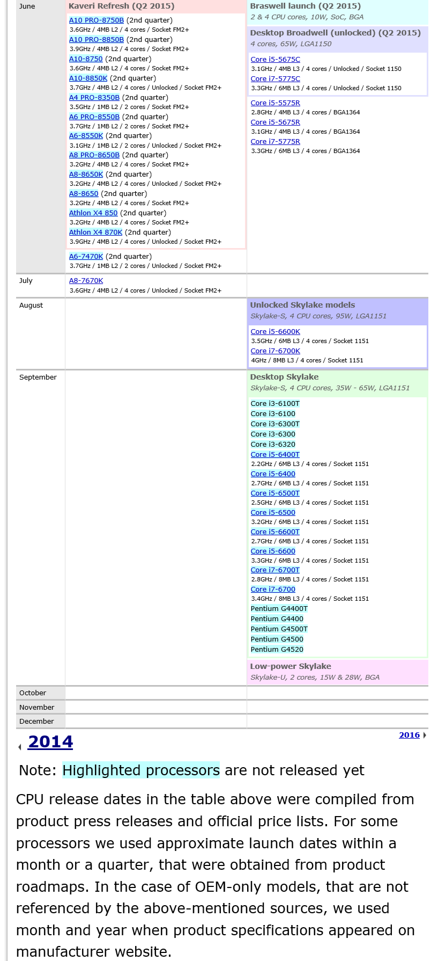Screen dimensions: 431x961
Task: Open the Core i5-5675R link
Action: pos(276,122)
